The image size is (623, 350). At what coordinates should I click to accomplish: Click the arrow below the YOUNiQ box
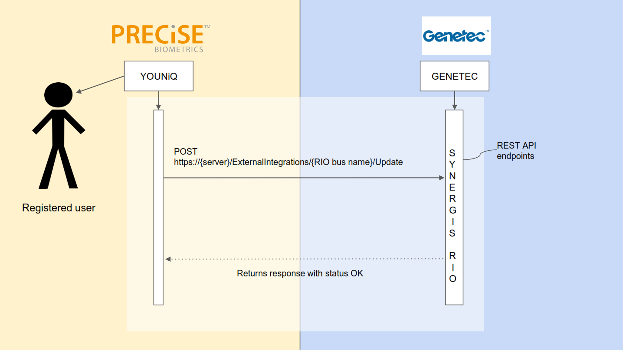click(x=158, y=100)
